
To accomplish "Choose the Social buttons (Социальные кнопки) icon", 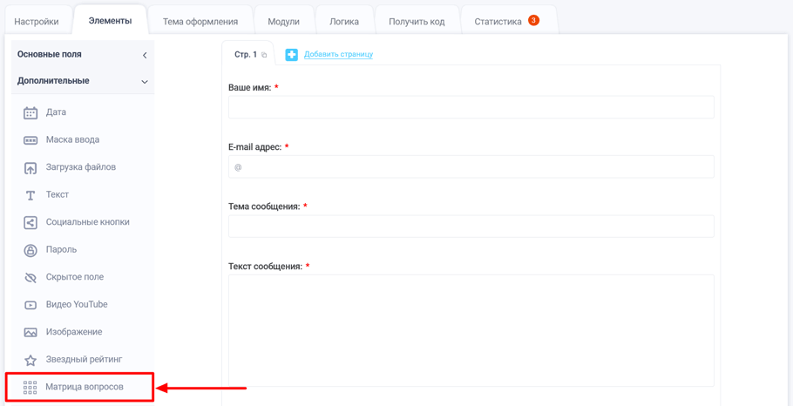I will 30,222.
